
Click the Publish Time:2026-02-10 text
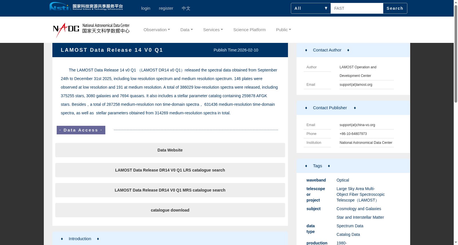(x=236, y=50)
